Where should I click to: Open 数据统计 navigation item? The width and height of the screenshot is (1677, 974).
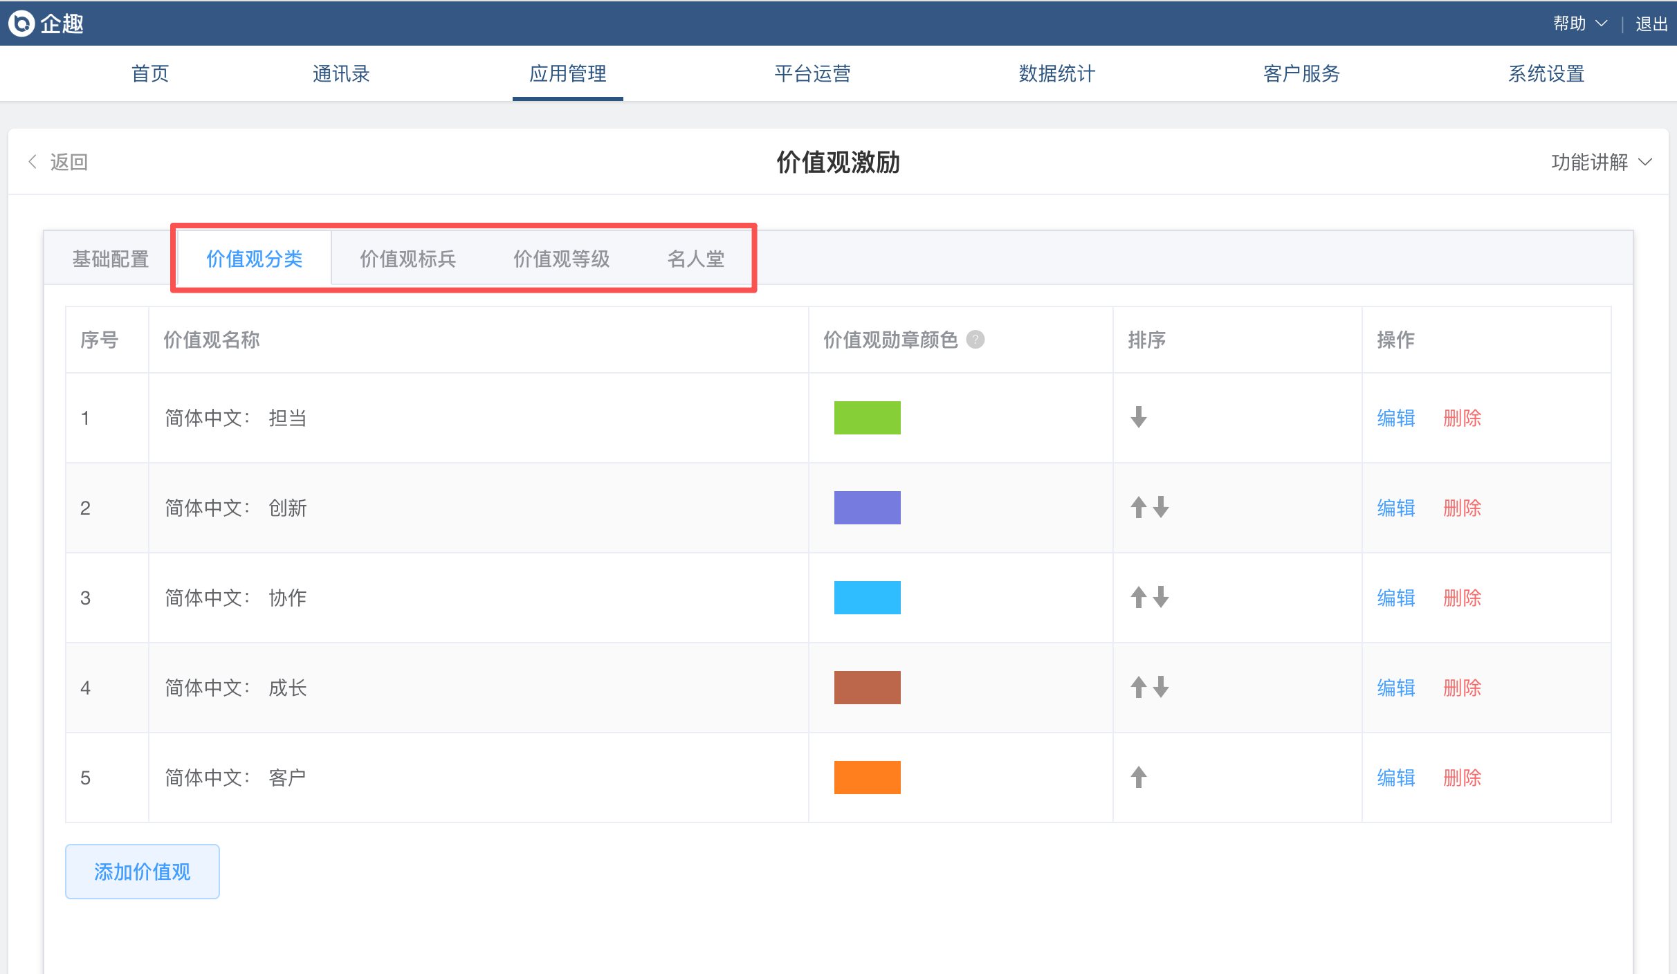pyautogui.click(x=1057, y=73)
